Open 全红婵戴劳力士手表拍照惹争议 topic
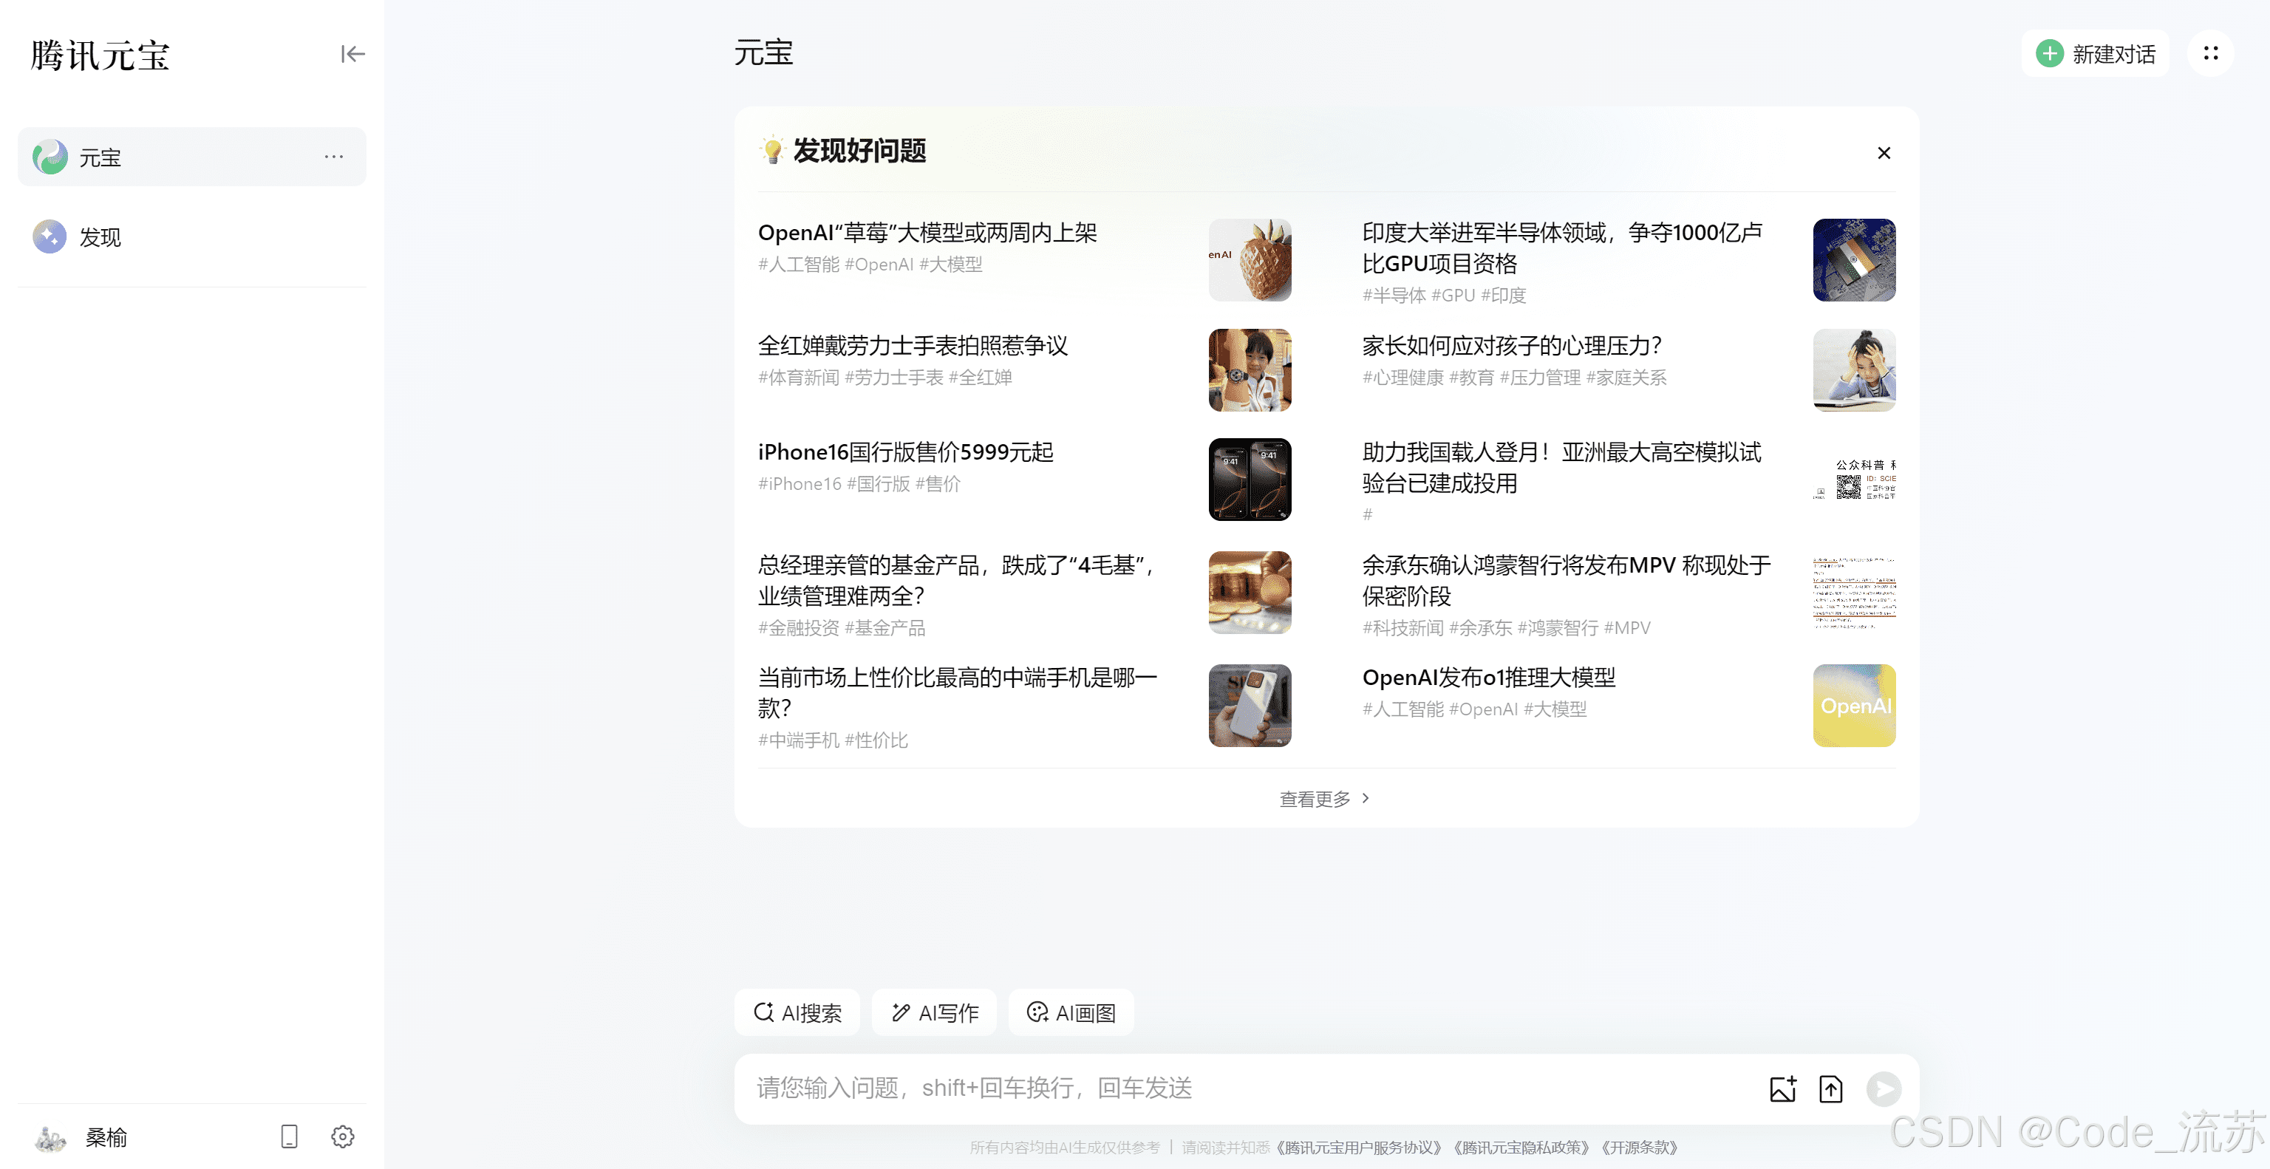The width and height of the screenshot is (2270, 1169). pos(912,345)
